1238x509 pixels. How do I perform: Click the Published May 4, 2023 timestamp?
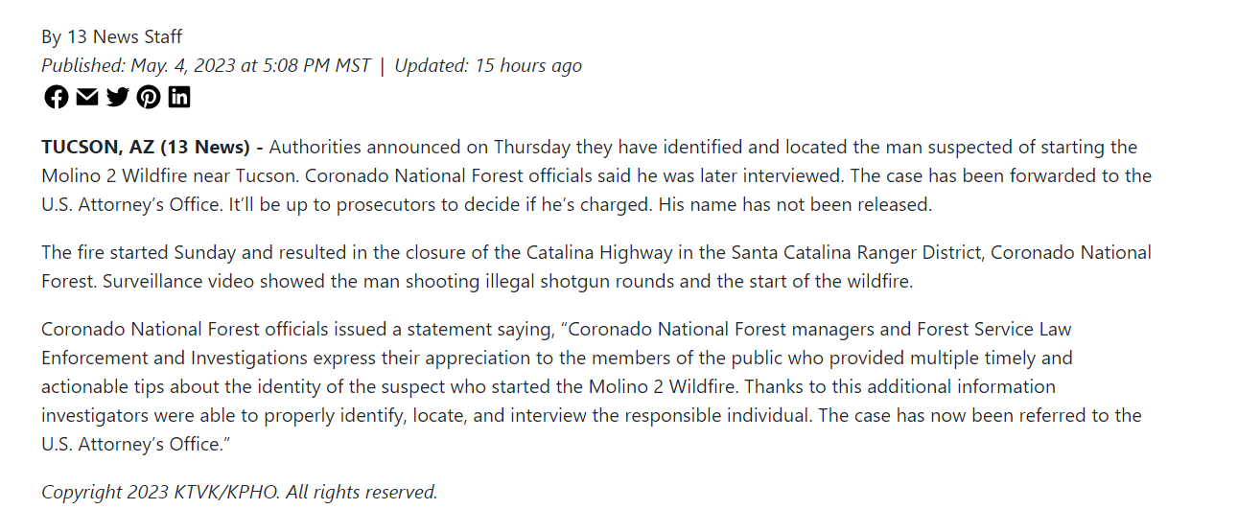coord(205,66)
